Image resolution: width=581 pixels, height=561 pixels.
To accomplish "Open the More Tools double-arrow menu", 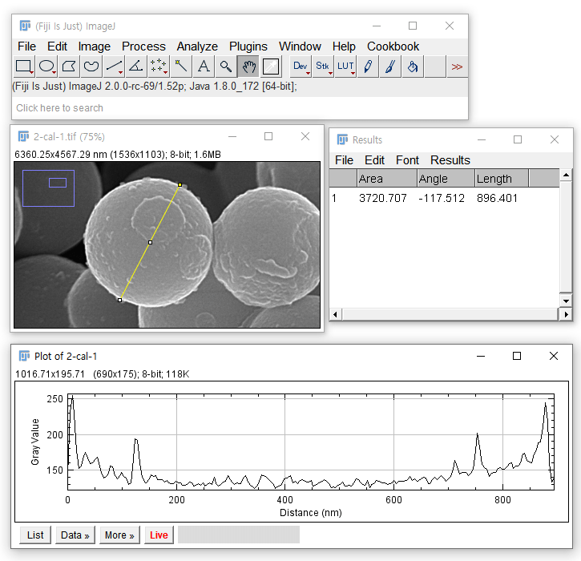I will [457, 67].
